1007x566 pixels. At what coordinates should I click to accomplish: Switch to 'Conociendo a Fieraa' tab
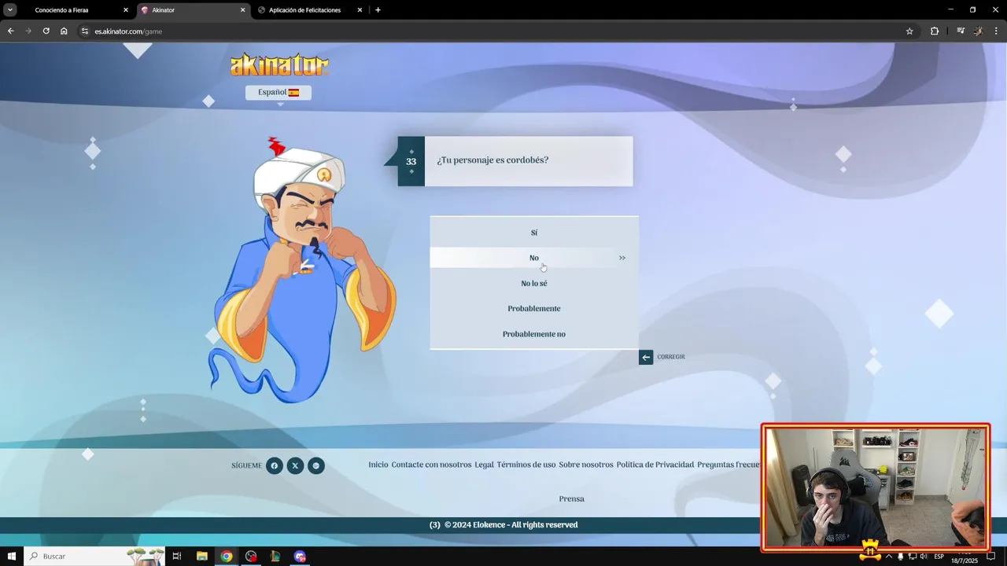[76, 10]
